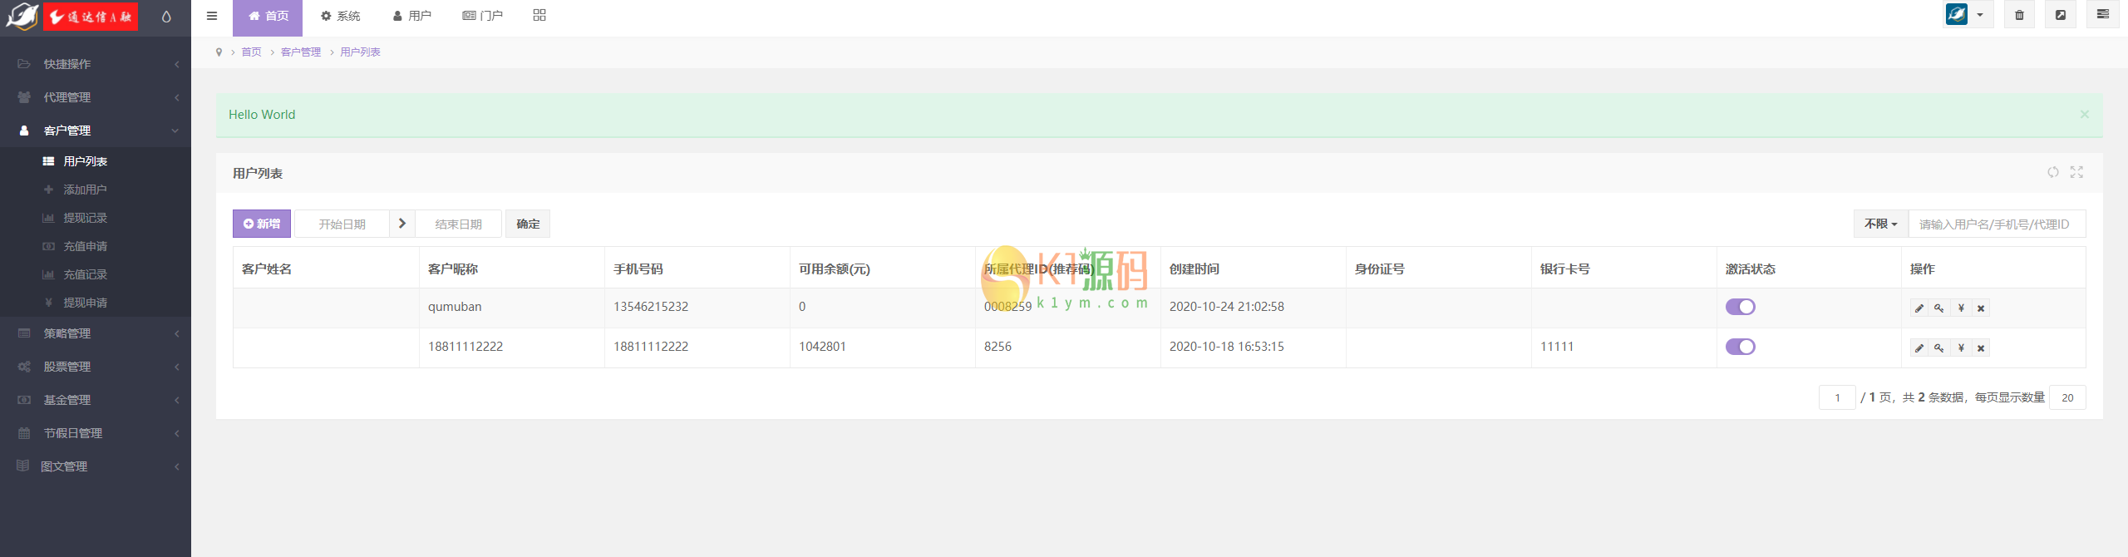Click key icon for 18811112222 row
Viewport: 2128px width, 557px height.
tap(1939, 348)
